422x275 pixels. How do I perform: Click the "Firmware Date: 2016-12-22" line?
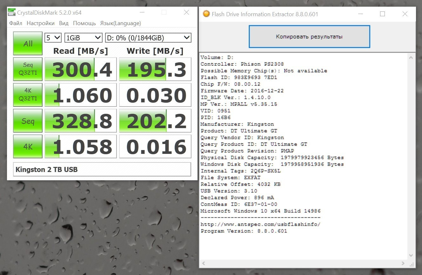click(242, 91)
